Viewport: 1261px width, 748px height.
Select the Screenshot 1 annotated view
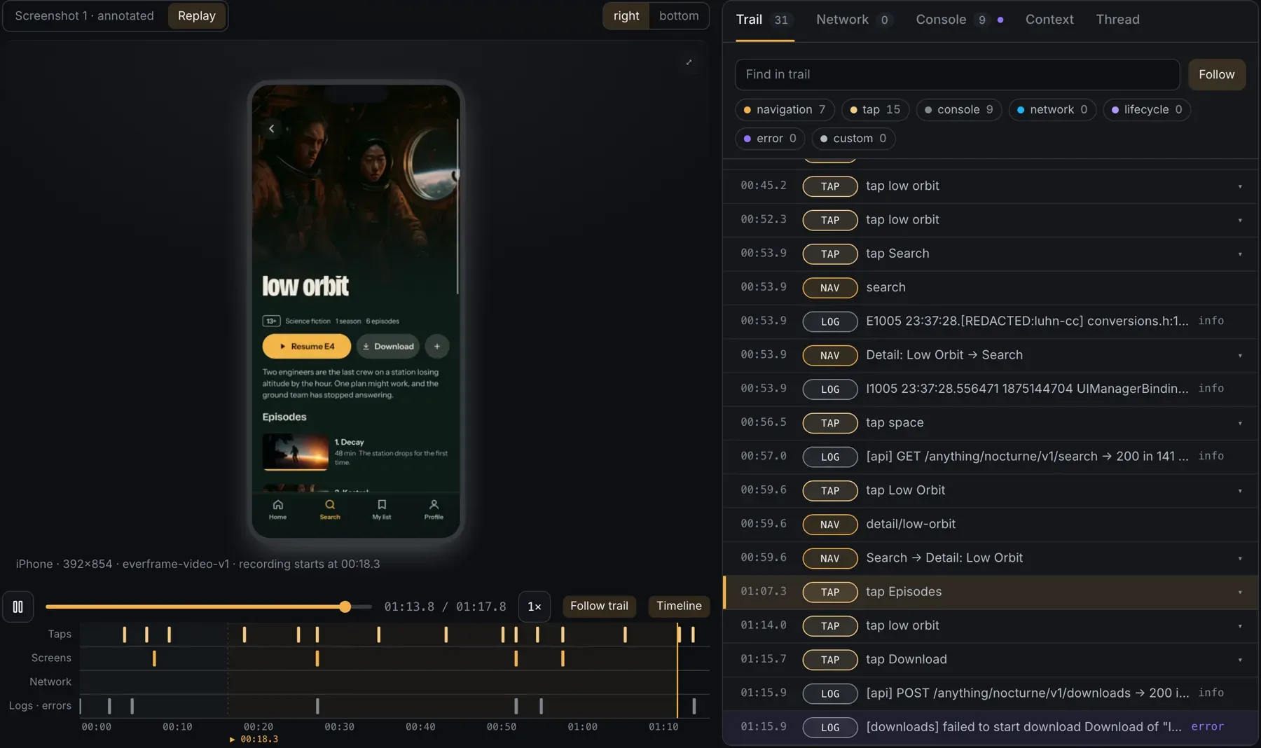(x=85, y=15)
